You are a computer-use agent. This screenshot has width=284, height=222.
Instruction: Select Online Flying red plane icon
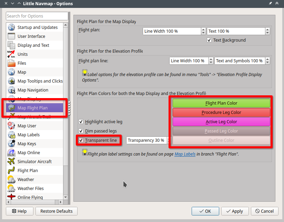pos(11,197)
